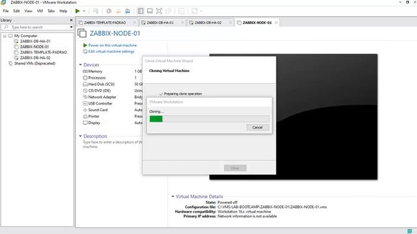Image resolution: width=417 pixels, height=234 pixels.
Task: Open the View menu
Action: pyautogui.click(x=28, y=11)
